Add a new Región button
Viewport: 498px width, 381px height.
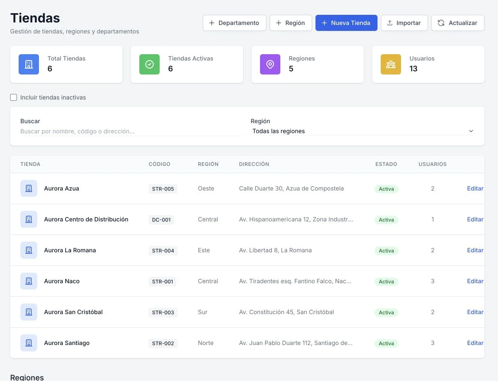(x=290, y=23)
